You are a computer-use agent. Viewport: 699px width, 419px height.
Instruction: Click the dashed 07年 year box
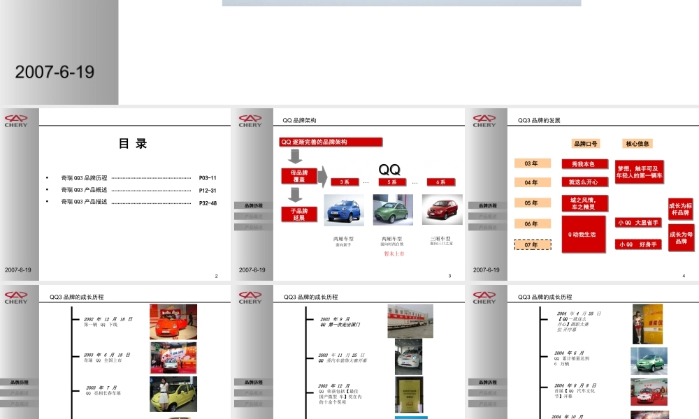point(532,245)
